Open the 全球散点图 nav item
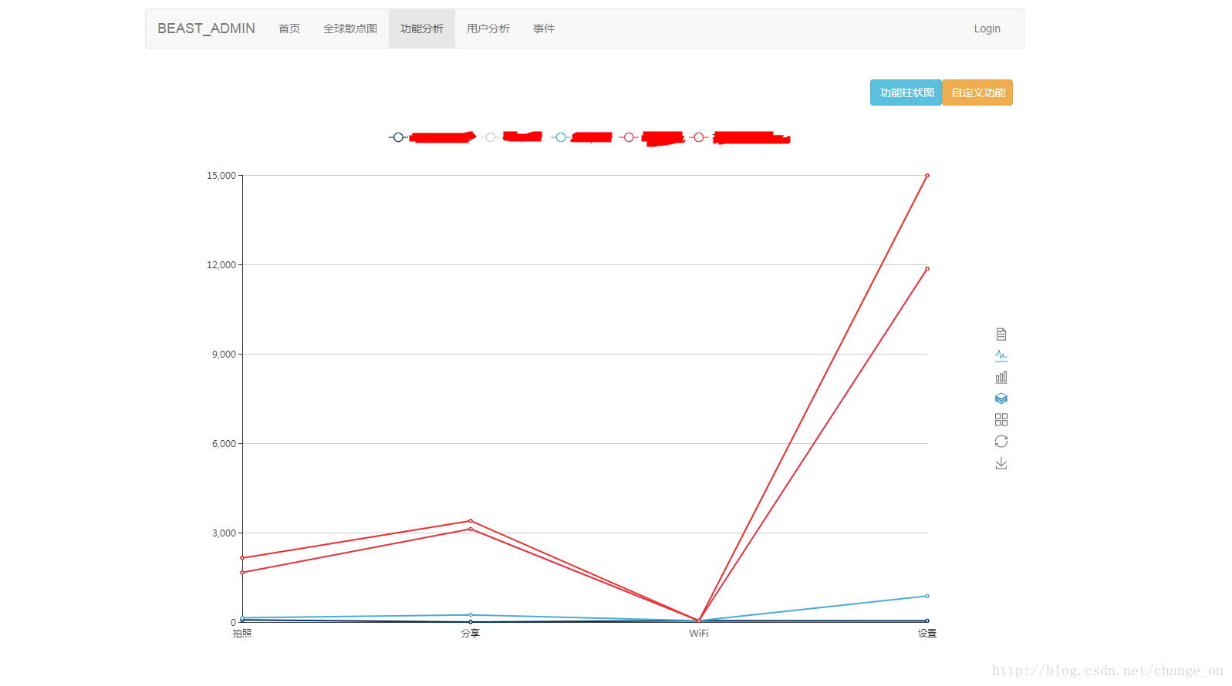Viewport: 1232px width, 686px height. click(350, 29)
